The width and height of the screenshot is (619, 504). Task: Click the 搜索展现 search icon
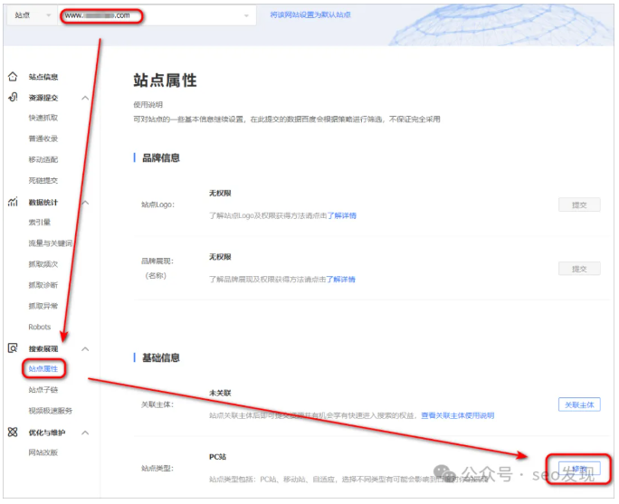13,348
